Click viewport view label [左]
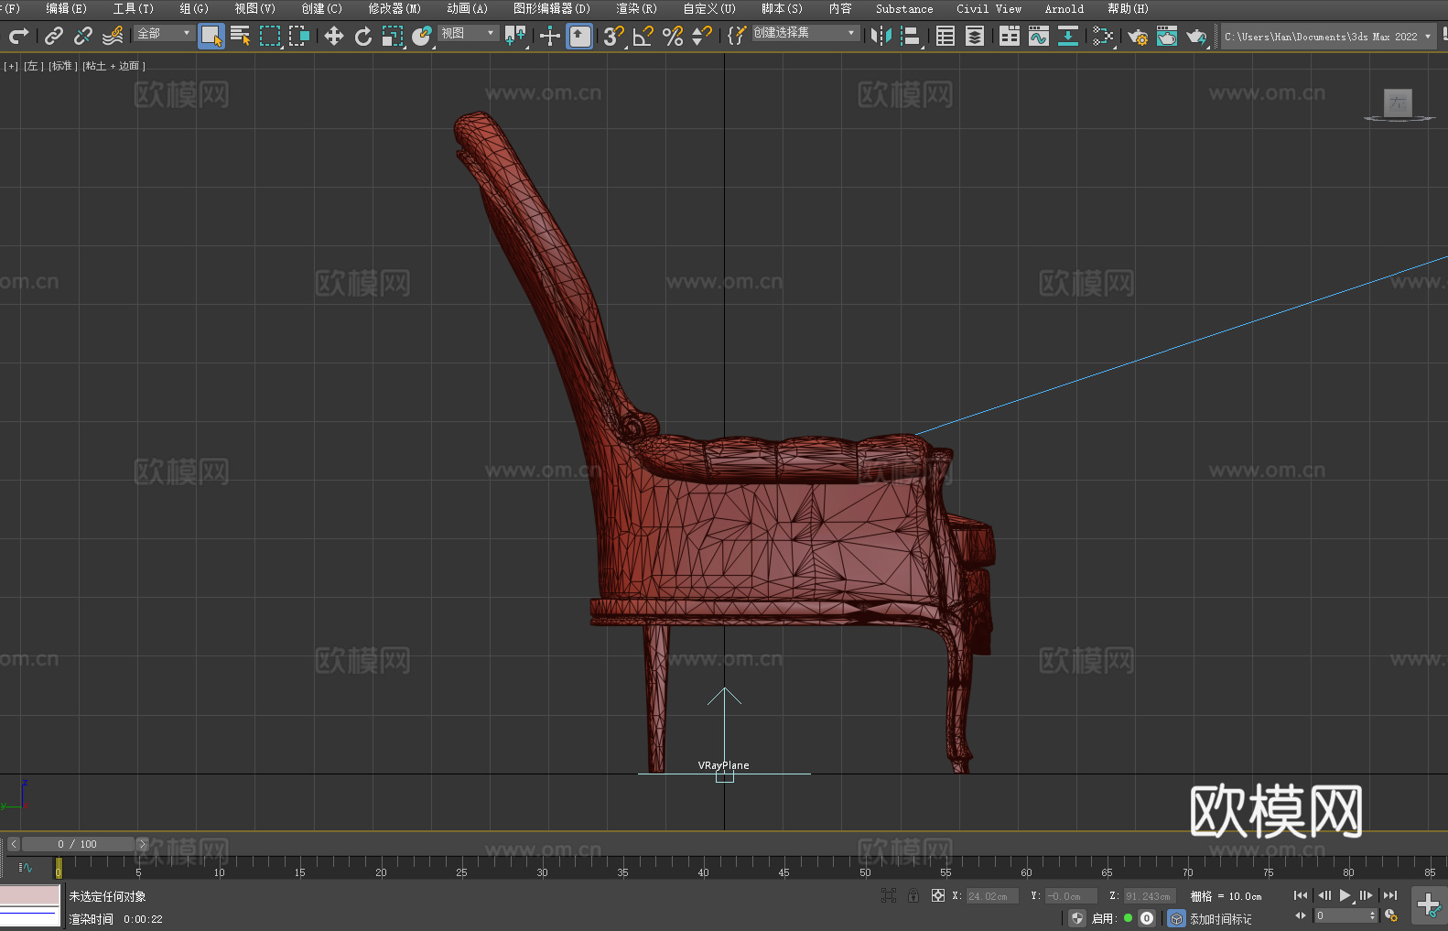Image resolution: width=1448 pixels, height=931 pixels. tap(33, 66)
